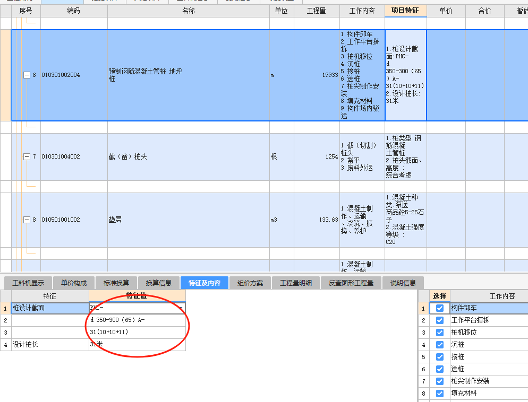528x402 pixels.
Task: Collapse row 8 using its minus expander
Action: (x=27, y=220)
